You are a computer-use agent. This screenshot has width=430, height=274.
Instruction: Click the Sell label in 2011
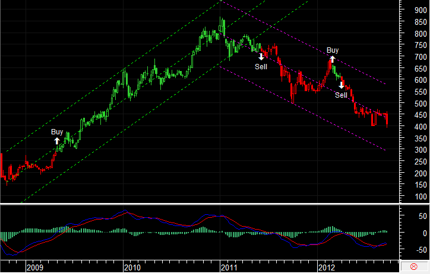coord(261,67)
